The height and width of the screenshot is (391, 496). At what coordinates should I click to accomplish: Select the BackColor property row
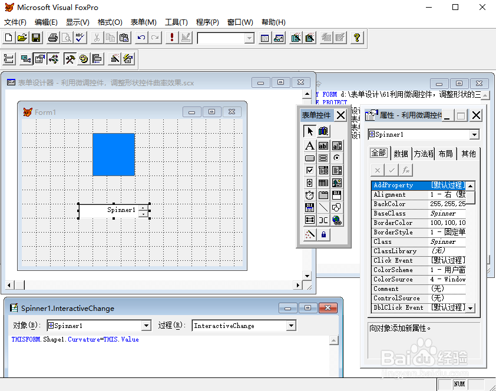(x=419, y=204)
